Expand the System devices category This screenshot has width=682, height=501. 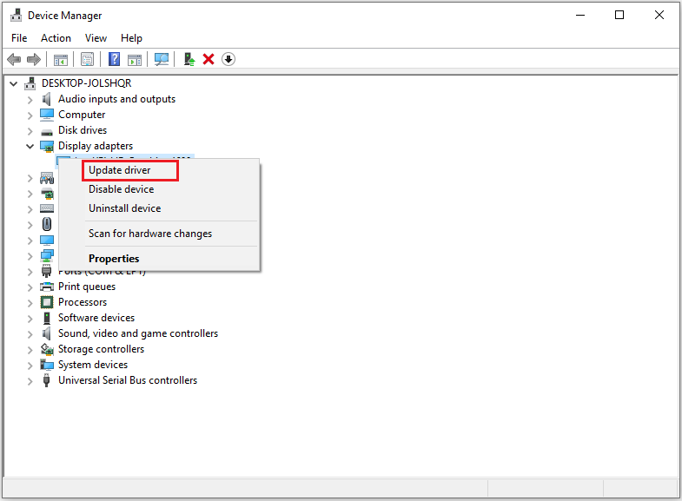tap(30, 366)
